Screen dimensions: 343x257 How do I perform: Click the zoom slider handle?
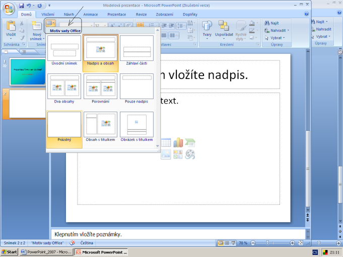point(267,243)
